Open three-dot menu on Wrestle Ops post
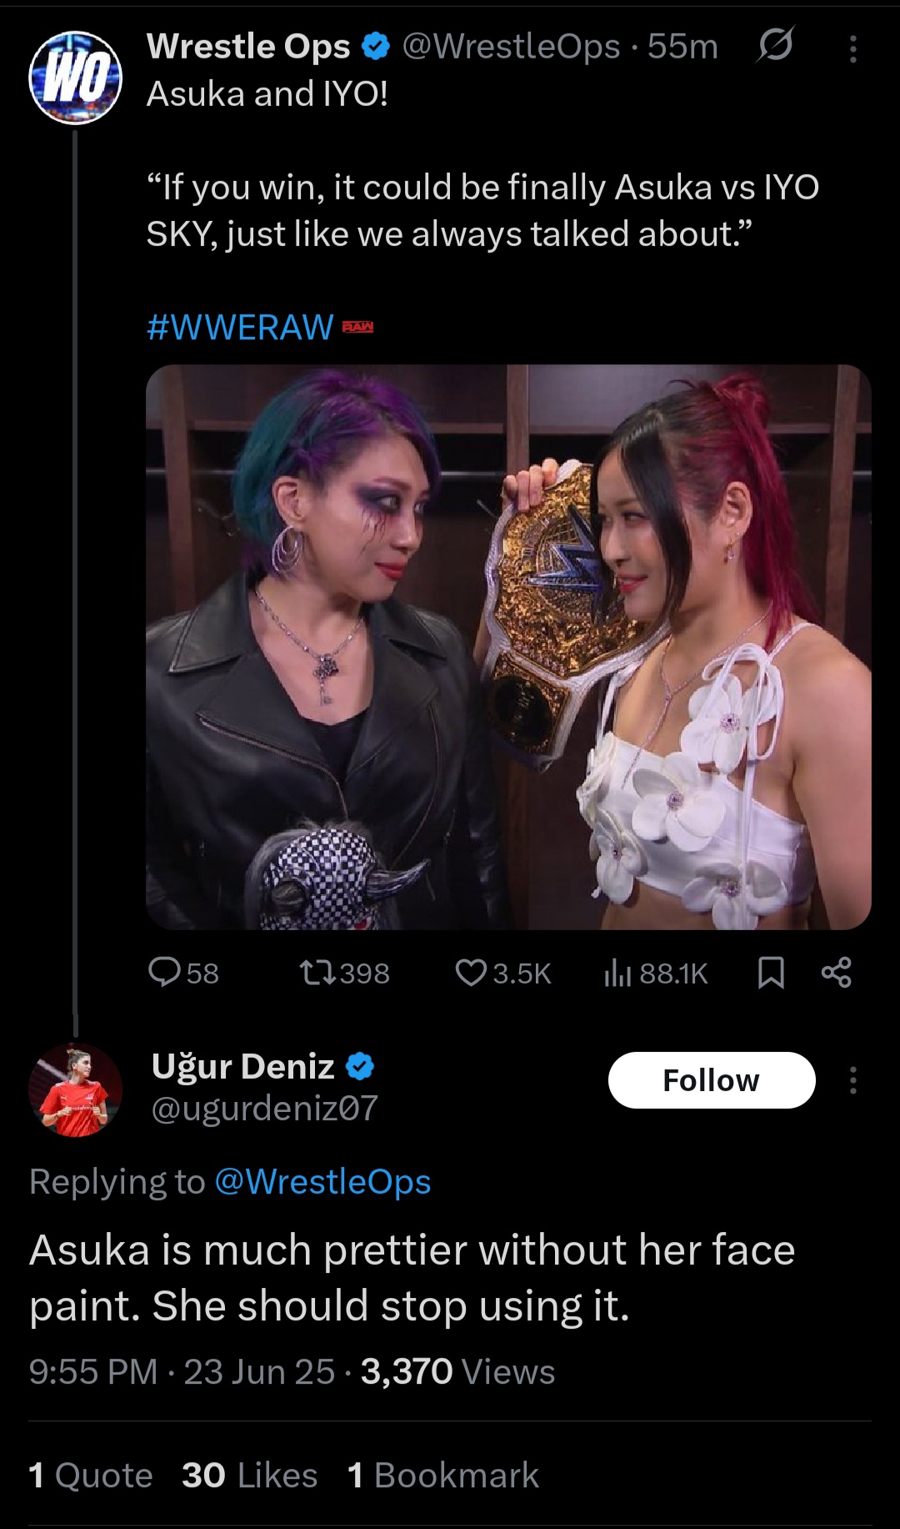The image size is (900, 1529). [852, 49]
